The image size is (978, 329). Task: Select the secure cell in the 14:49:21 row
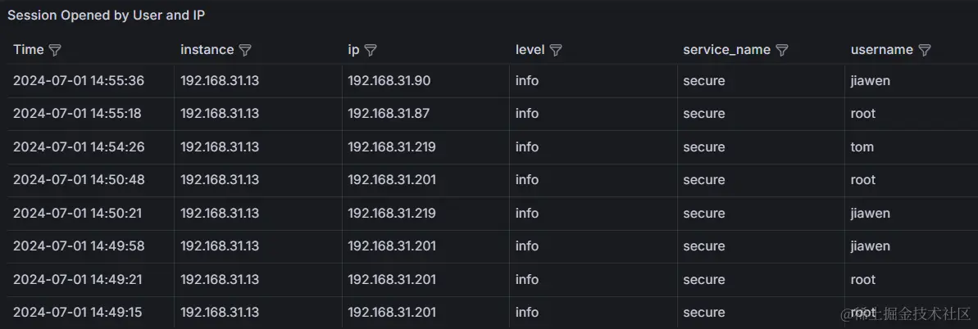point(704,280)
